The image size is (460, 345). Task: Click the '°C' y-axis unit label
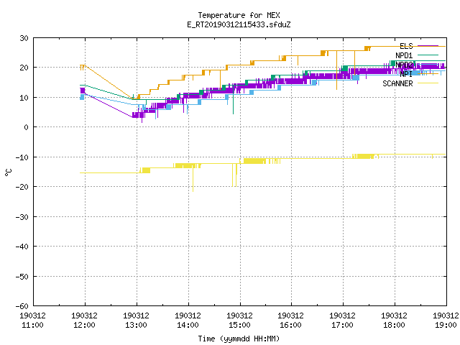click(8, 172)
